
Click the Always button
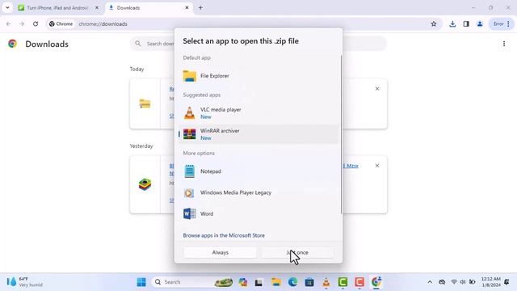tap(221, 252)
